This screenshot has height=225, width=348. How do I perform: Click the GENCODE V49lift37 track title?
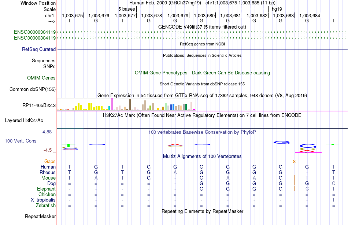202,27
